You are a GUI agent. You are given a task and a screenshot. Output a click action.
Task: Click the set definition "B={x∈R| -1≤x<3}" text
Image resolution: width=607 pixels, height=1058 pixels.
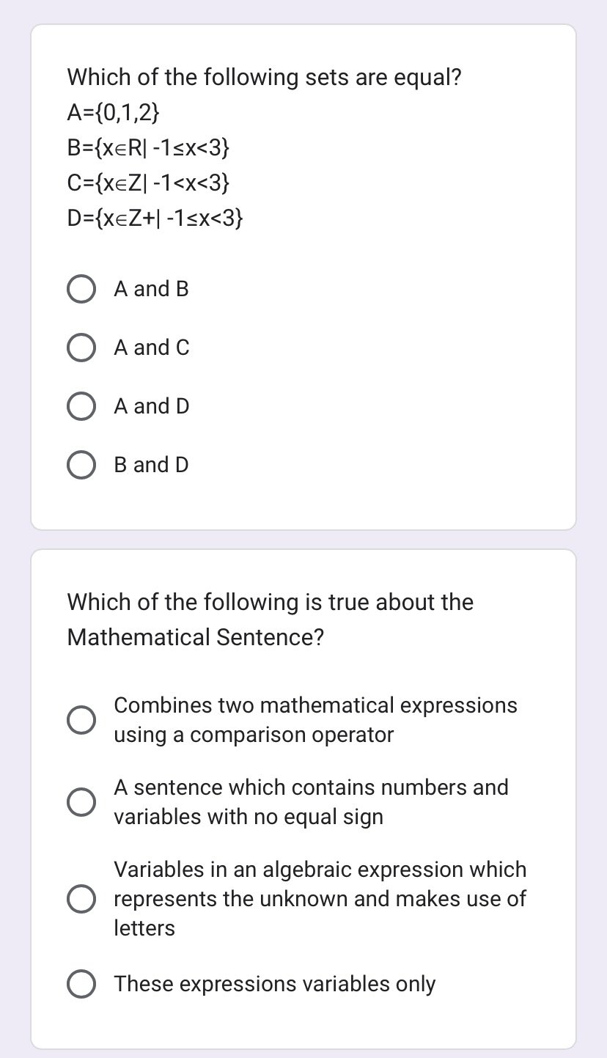149,147
